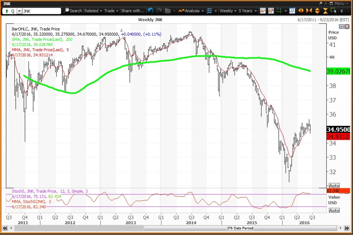This screenshot has height=235, width=353.
Task: Open the Q symbol type dropdown
Action: click(x=19, y=11)
